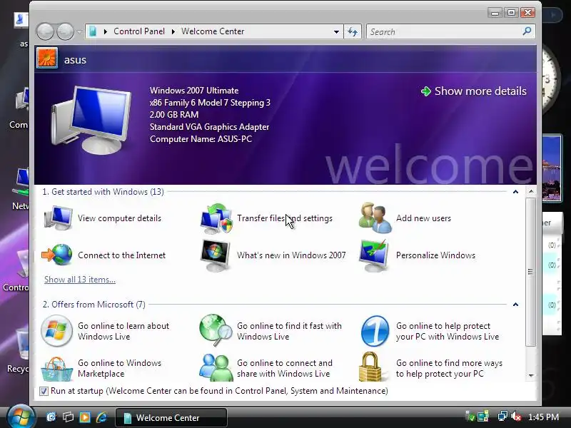Click the green arrow beside Show more details

coord(425,91)
